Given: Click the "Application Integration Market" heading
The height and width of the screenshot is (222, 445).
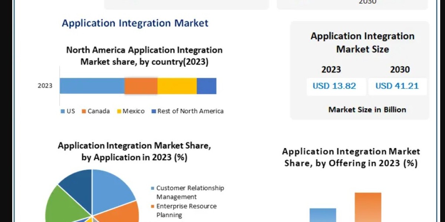Looking at the screenshot, I should [x=135, y=23].
